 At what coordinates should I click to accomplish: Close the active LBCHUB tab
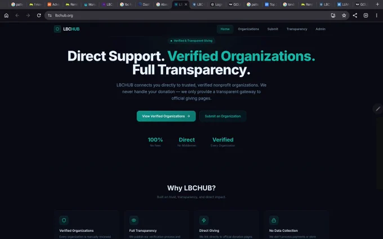(186, 4)
